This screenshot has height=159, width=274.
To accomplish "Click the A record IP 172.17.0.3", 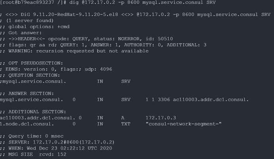I will (x=160, y=117).
